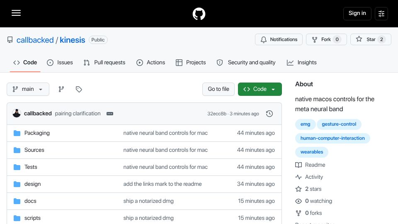Viewport: 398px width, 224px height.
Task: Click the callbacked avatar in commit row
Action: [17, 113]
